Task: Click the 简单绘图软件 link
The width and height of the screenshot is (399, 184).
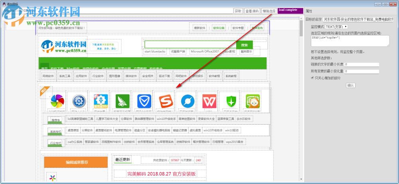Action: pos(187,119)
